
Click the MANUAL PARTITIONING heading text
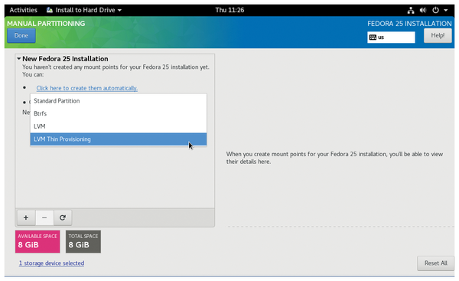[46, 24]
